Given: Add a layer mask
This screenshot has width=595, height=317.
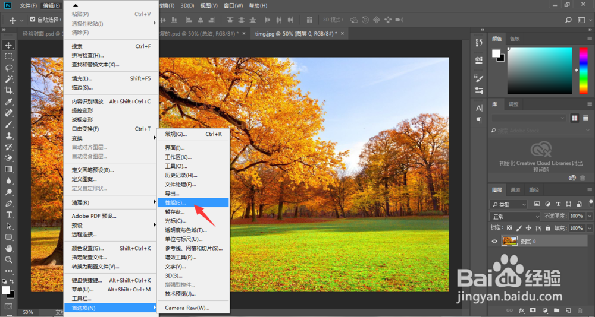Looking at the screenshot, I should [x=533, y=310].
